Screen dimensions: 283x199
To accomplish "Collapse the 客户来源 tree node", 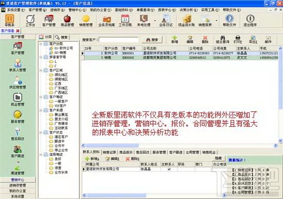I will [x=41, y=110].
